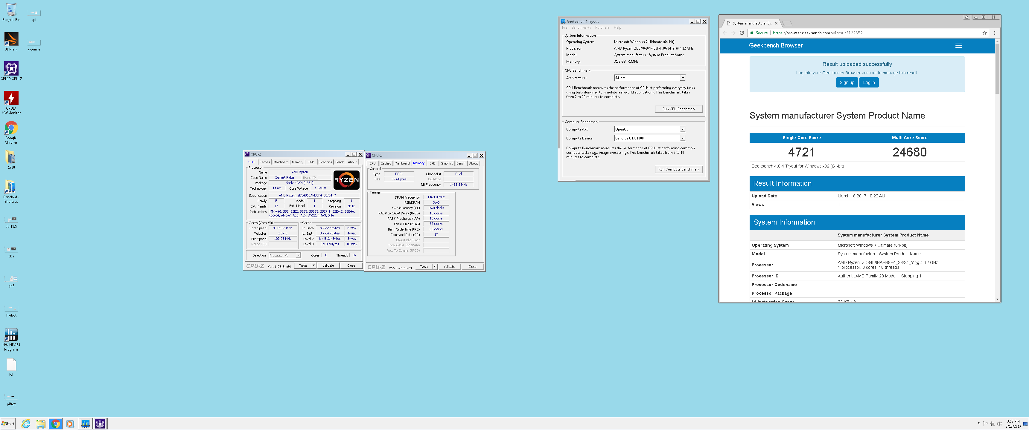The image size is (1029, 430).
Task: Select the spi desktop icon
Action: [34, 15]
